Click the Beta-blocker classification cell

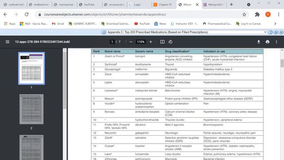[x=173, y=91]
